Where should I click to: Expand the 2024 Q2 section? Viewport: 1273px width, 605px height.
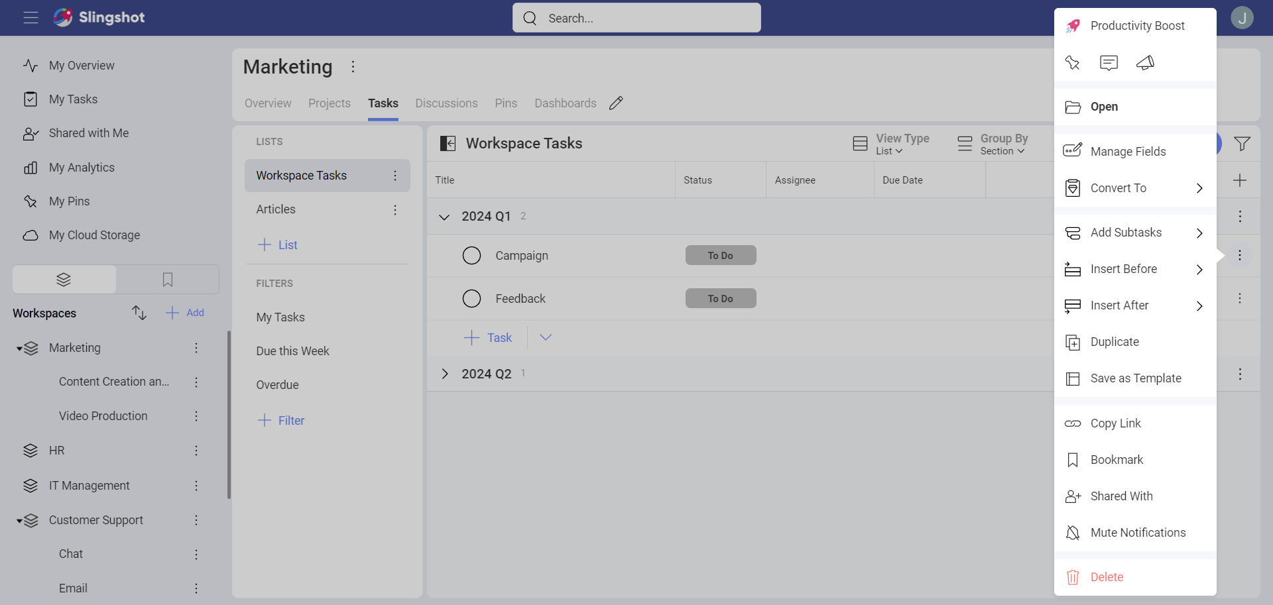point(444,374)
